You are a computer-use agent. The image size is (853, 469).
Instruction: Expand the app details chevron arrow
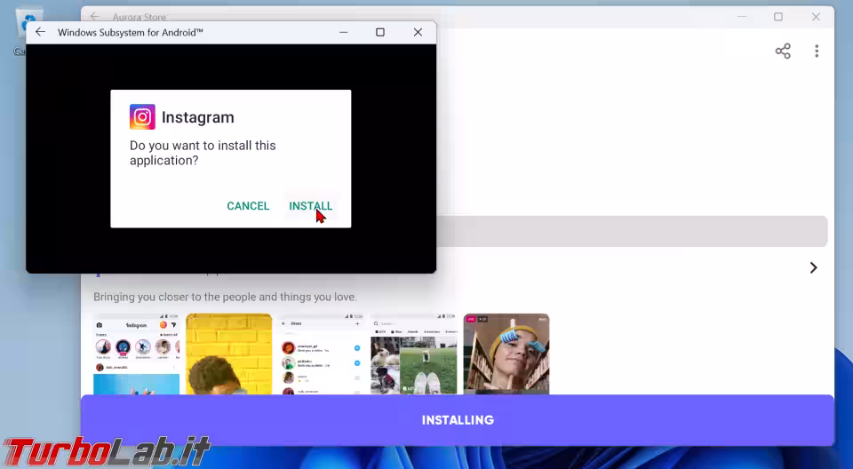[813, 267]
